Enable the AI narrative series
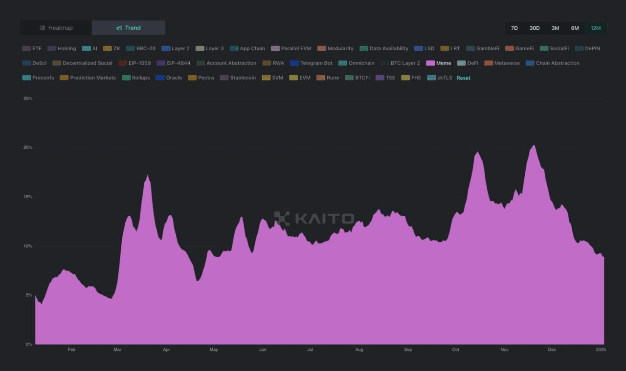 click(x=90, y=48)
